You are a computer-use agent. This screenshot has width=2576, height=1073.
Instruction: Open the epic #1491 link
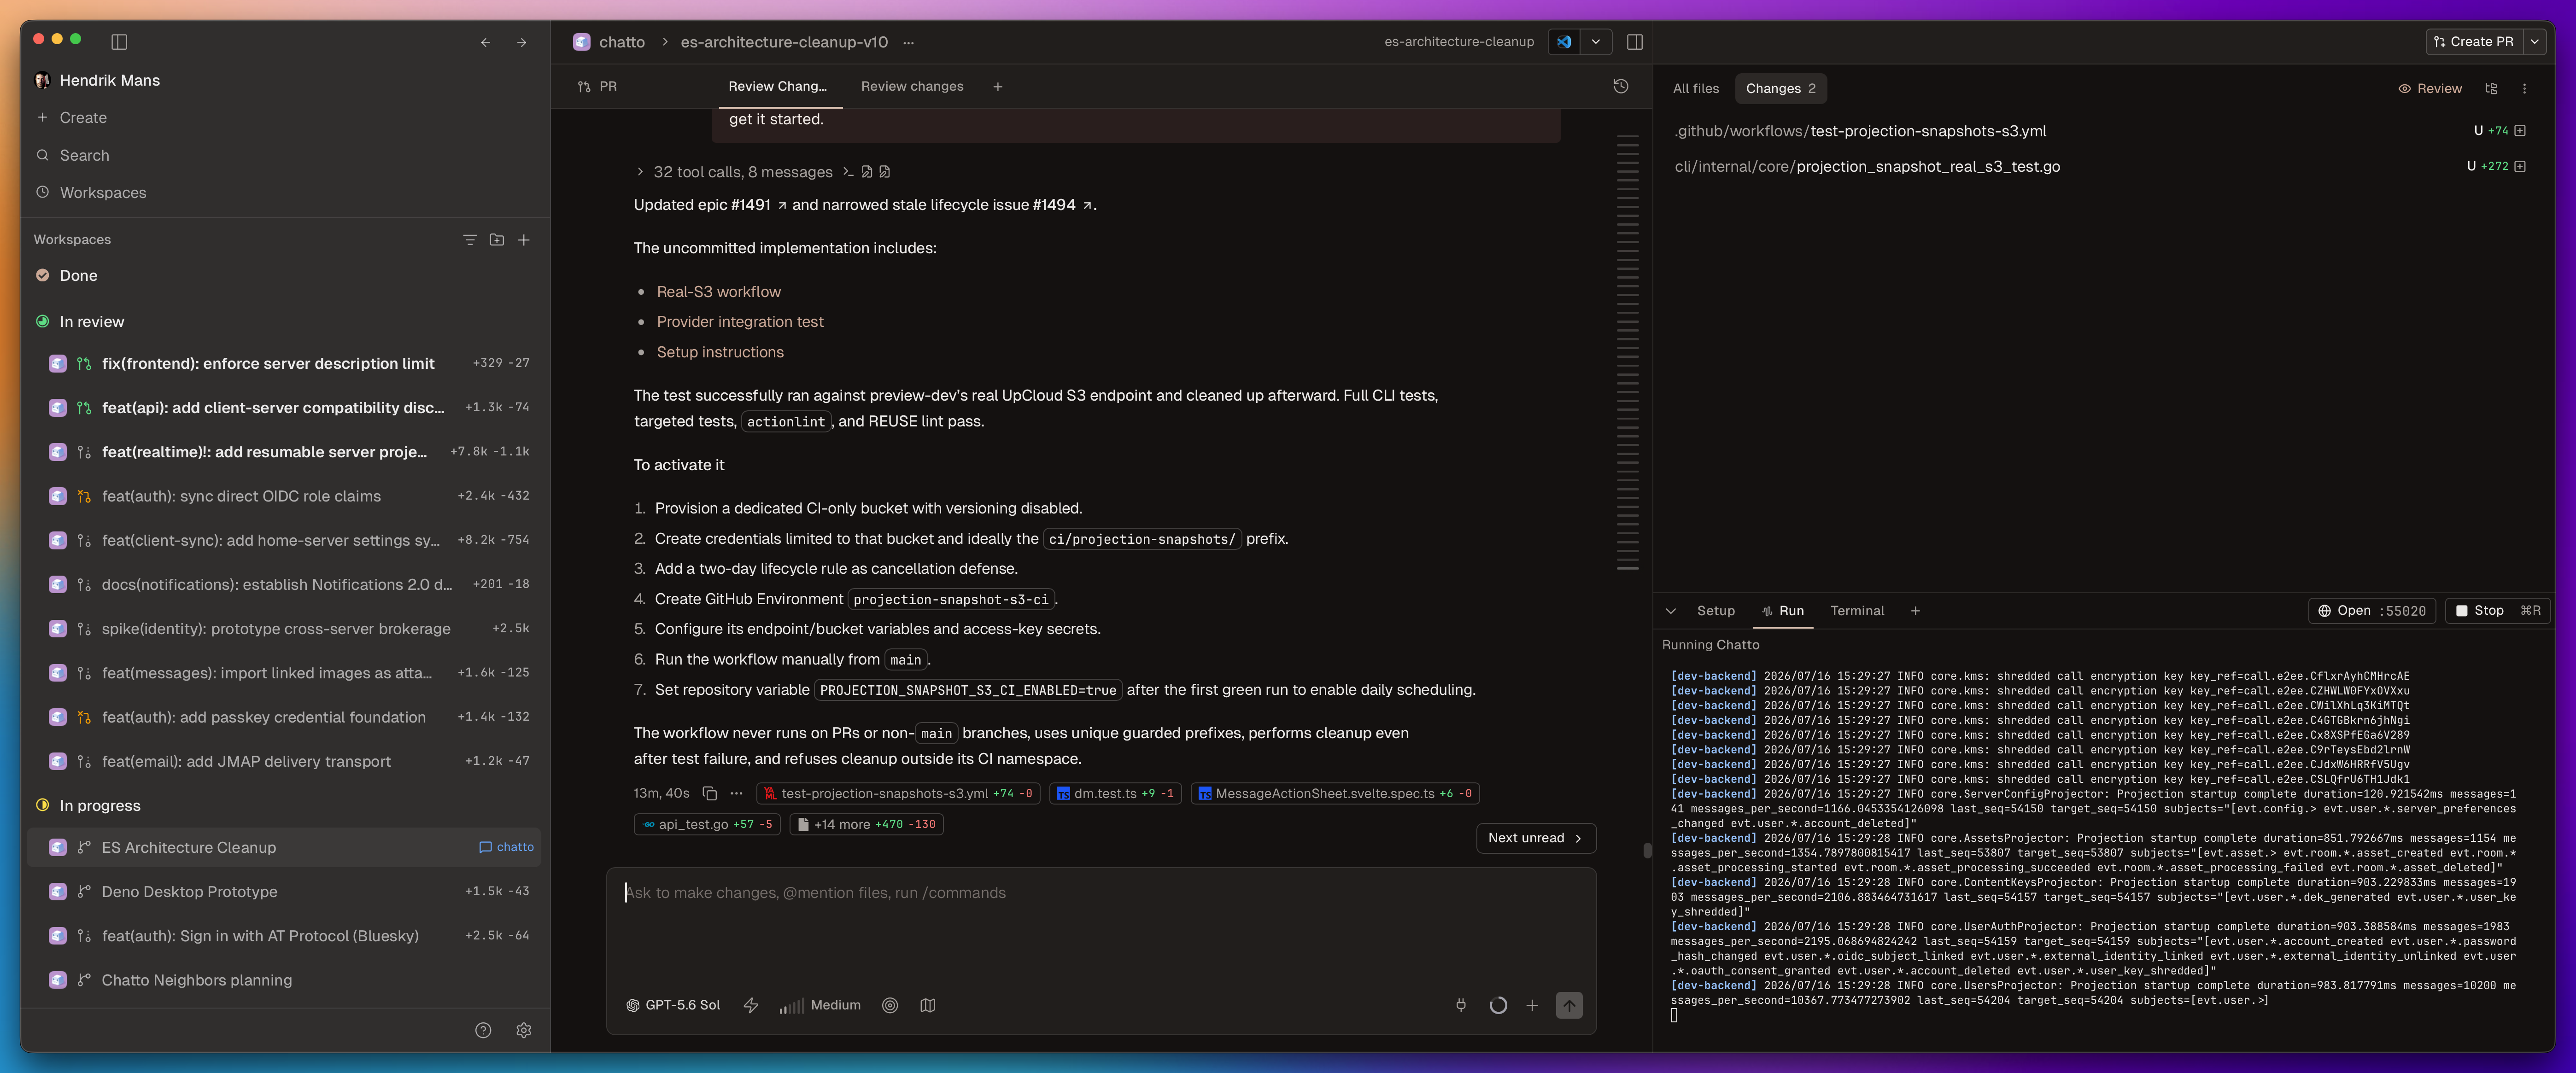click(743, 205)
